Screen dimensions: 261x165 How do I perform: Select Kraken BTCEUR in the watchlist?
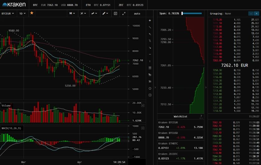point(181,125)
